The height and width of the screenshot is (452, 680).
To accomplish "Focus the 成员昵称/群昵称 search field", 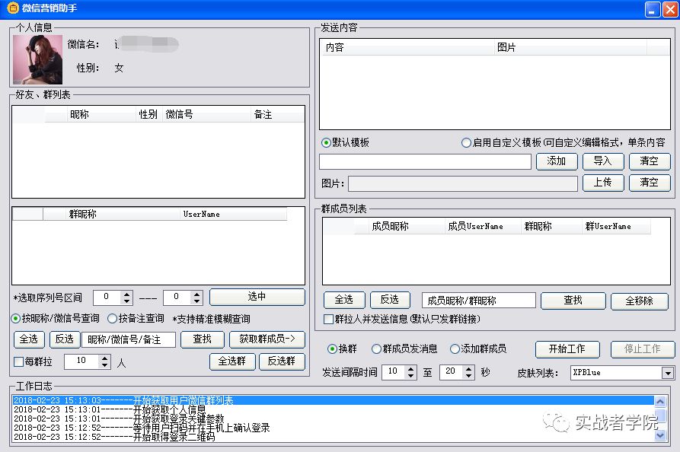I will coord(479,301).
